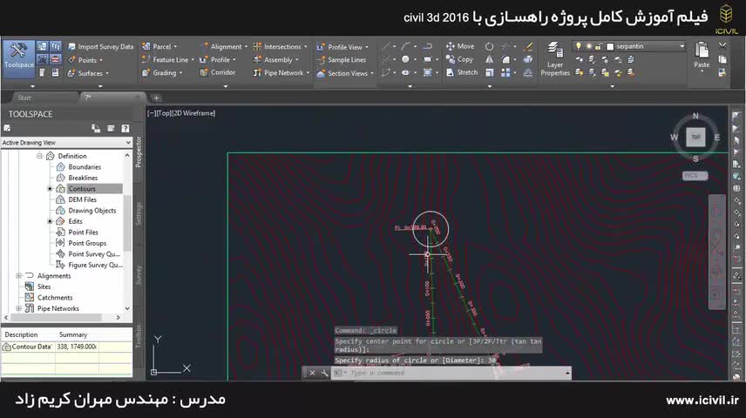
Task: Click the Scale tool icon
Action: click(x=489, y=72)
